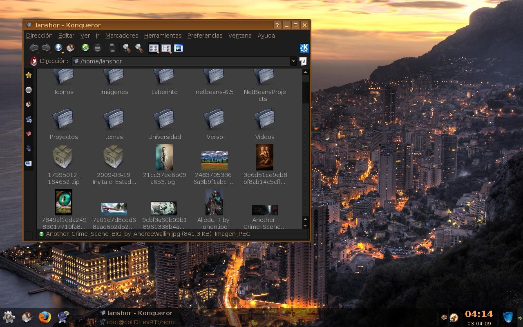The width and height of the screenshot is (523, 327).
Task: Zoom in using the magnifier icon
Action: (127, 48)
